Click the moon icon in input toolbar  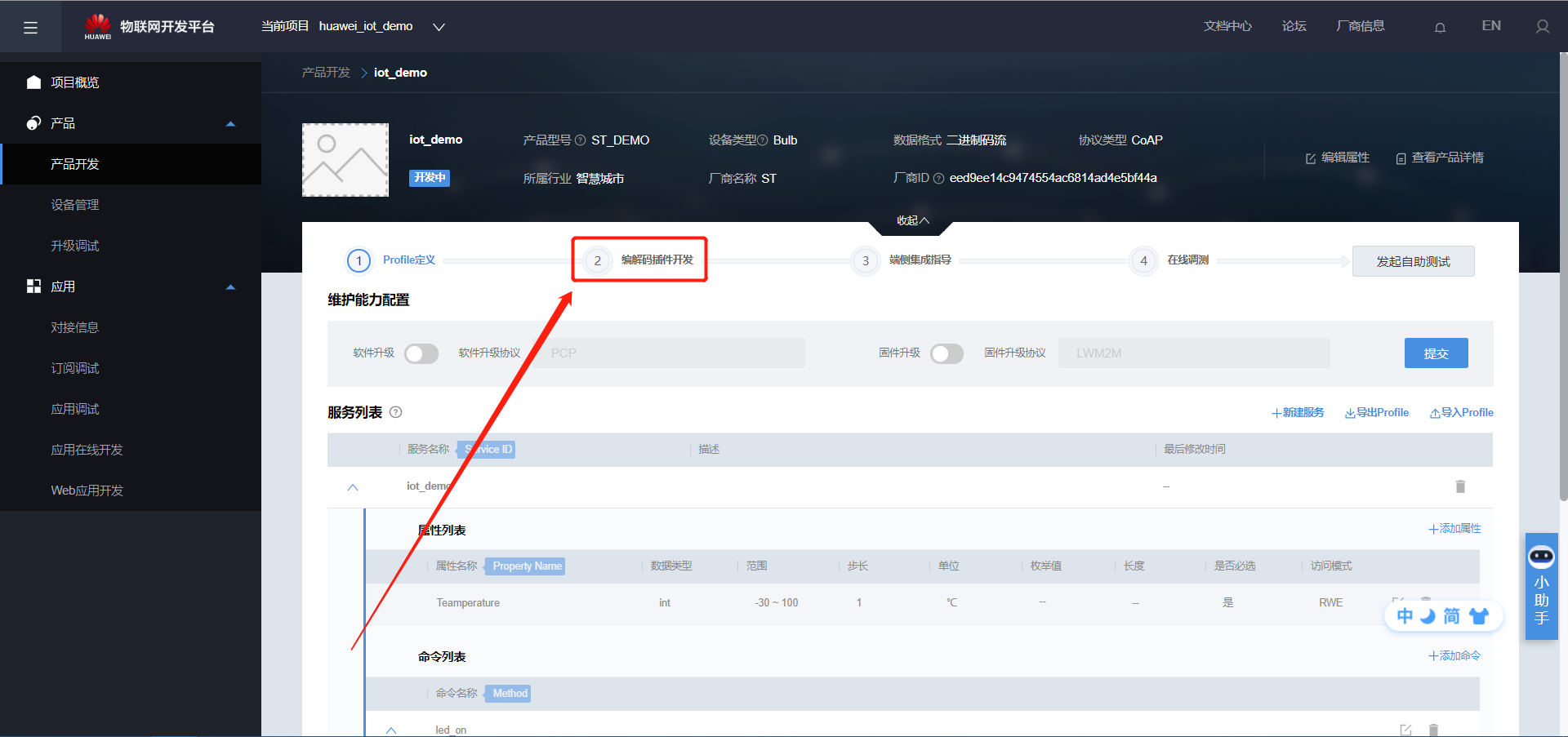point(1428,616)
